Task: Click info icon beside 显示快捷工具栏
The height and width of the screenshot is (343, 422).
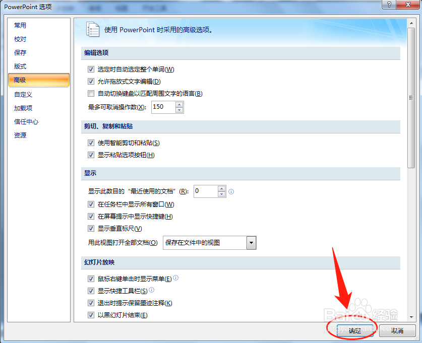Action: tap(152, 290)
